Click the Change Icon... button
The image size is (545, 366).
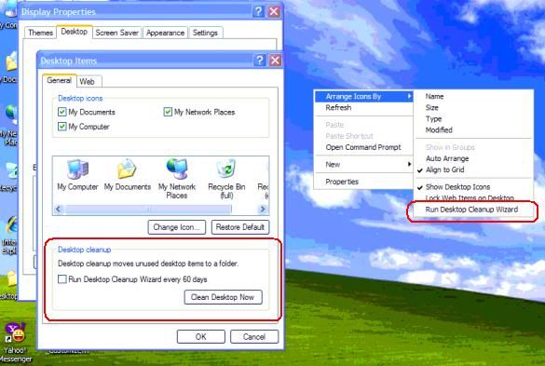177,227
